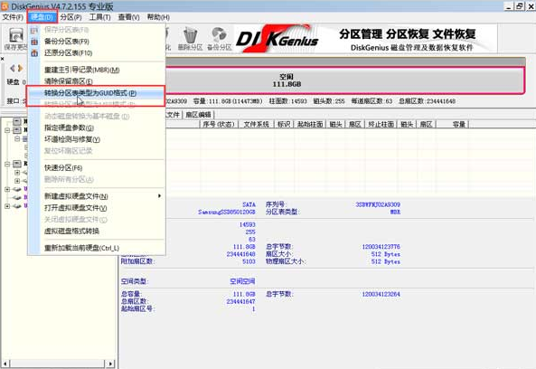Click the 空闲空间 space type value

242,281
